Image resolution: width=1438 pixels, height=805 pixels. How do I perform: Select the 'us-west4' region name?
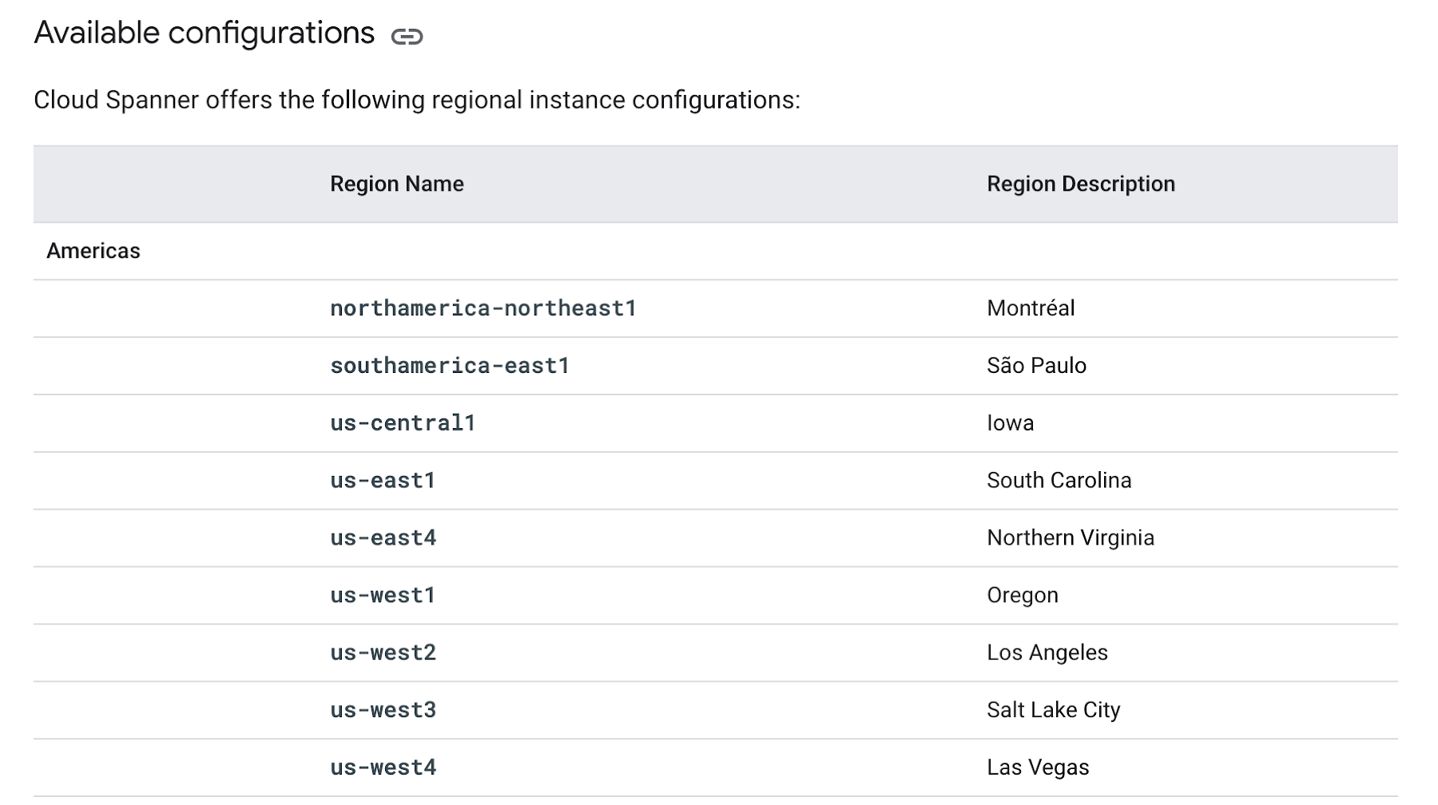[x=383, y=768]
